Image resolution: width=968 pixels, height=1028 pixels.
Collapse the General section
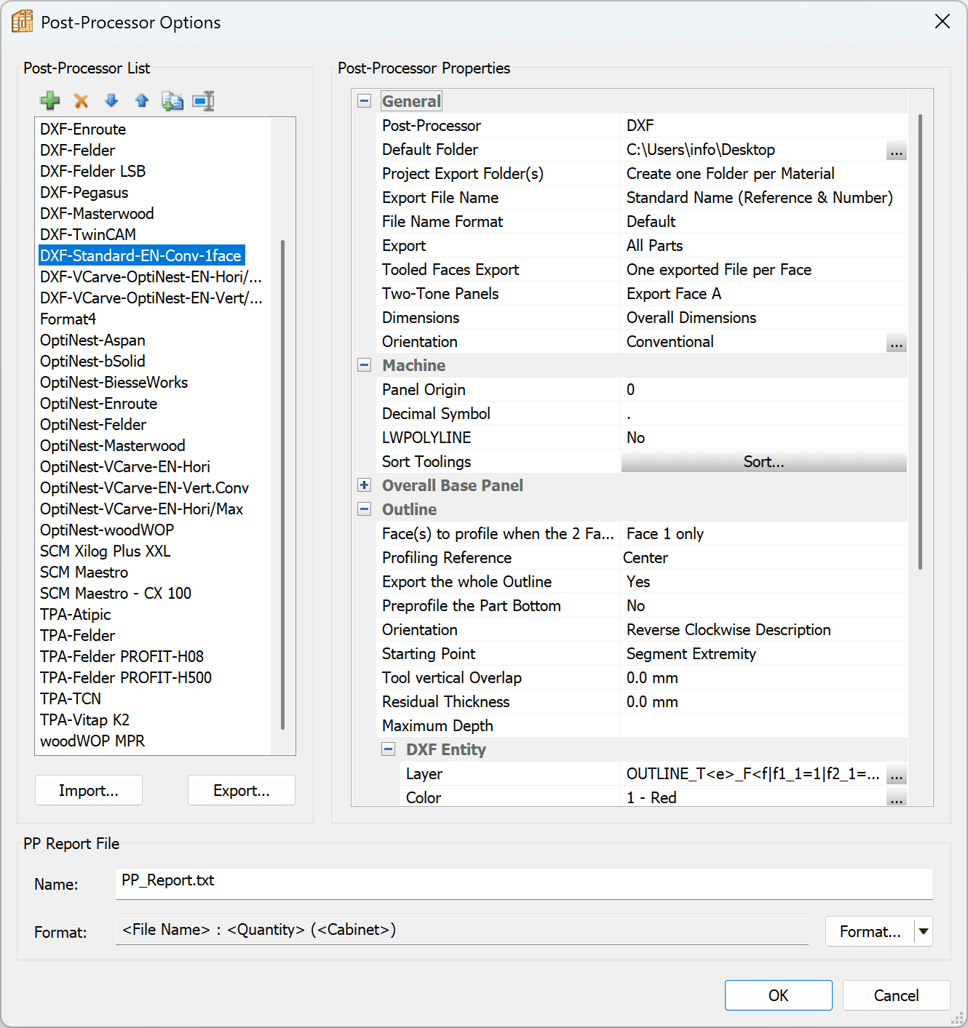[x=365, y=101]
